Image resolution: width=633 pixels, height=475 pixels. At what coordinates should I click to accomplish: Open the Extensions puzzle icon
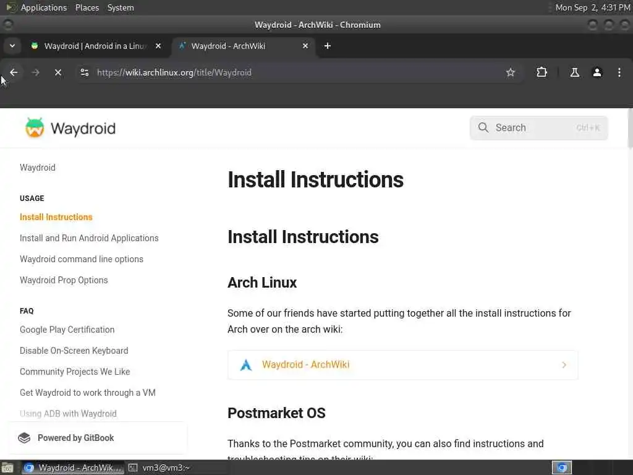coord(542,72)
